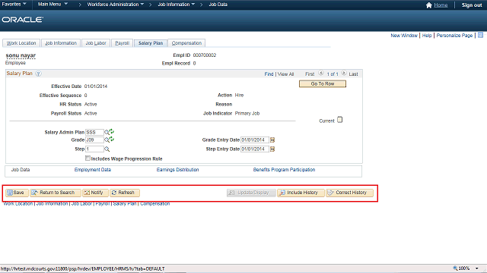Click the Update/Display button

coord(251,193)
